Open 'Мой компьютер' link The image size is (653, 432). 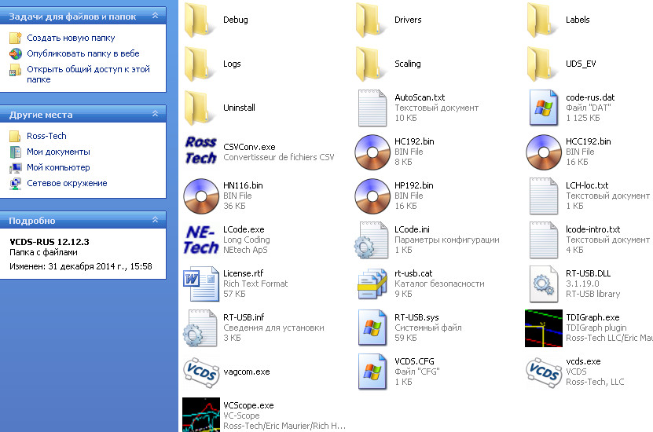[x=58, y=168]
